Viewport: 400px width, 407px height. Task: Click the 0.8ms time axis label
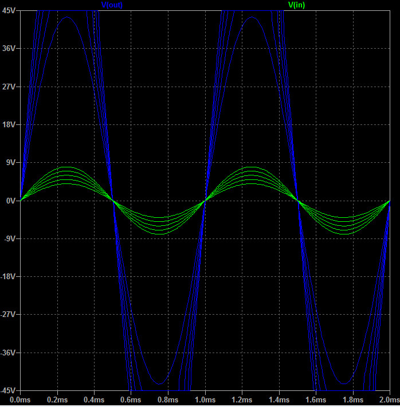tap(168, 400)
